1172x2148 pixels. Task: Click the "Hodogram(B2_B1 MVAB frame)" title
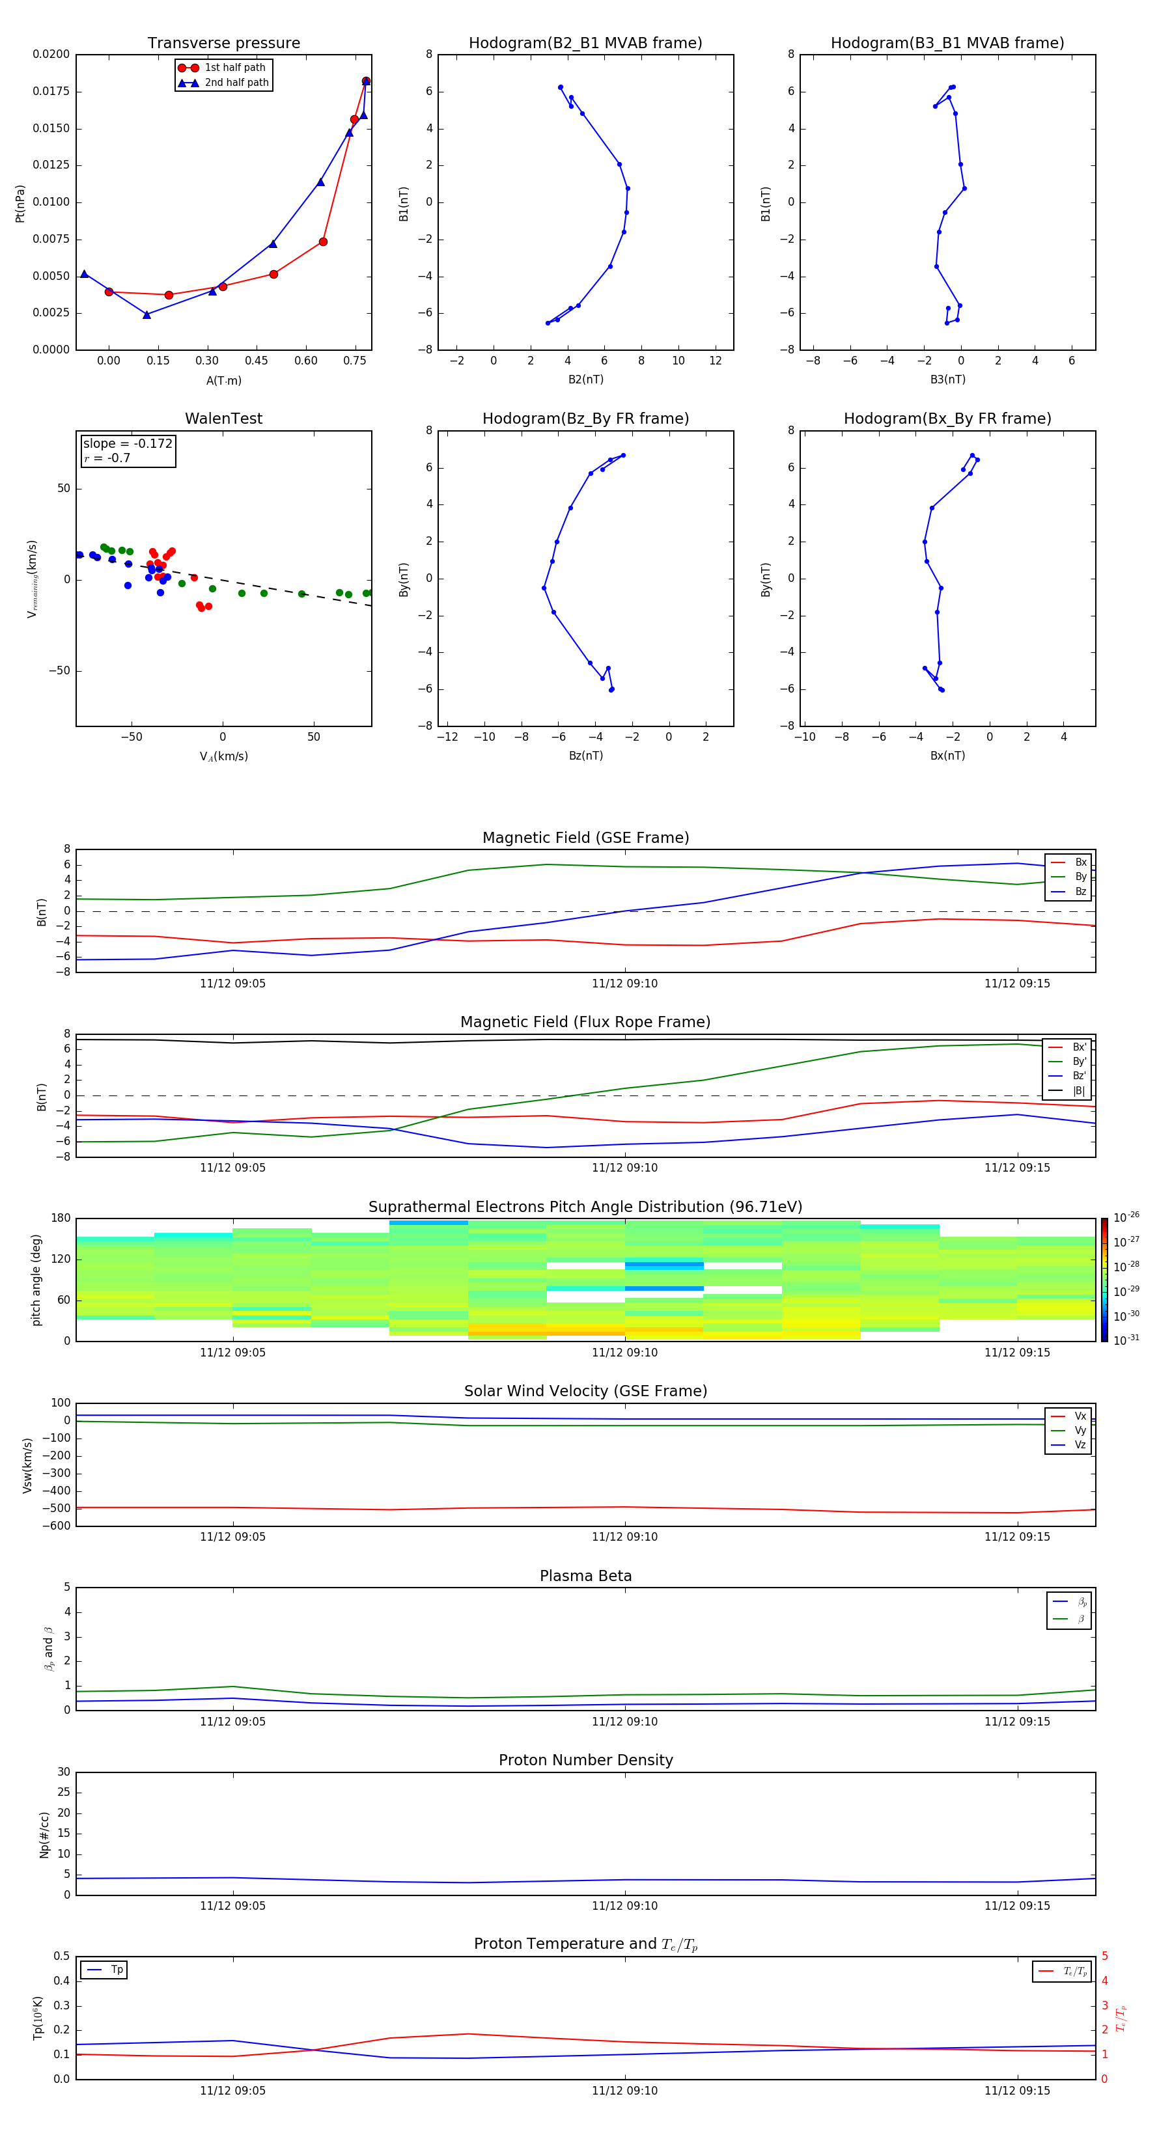[x=585, y=44]
